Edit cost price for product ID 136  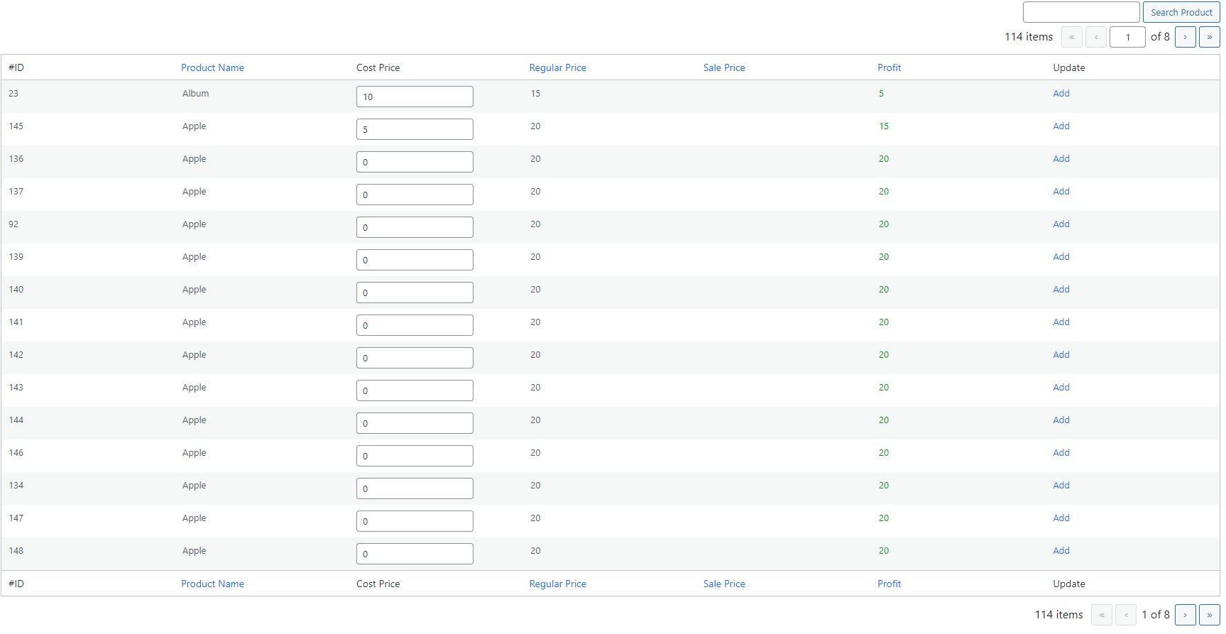tap(415, 162)
